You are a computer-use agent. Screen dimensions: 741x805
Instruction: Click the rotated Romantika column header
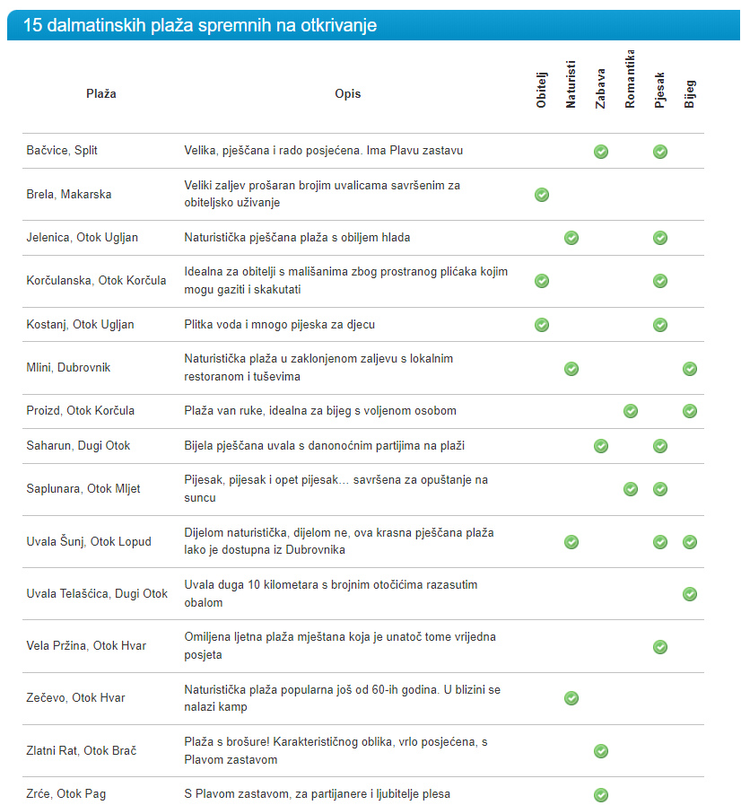tap(631, 79)
